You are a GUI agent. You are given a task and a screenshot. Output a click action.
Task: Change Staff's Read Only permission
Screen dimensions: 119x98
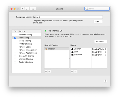pyautogui.click(x=99, y=52)
